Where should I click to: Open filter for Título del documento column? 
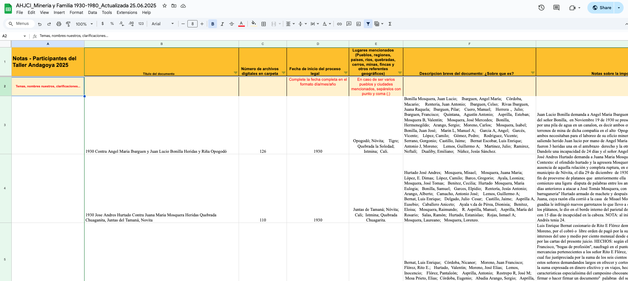point(236,73)
